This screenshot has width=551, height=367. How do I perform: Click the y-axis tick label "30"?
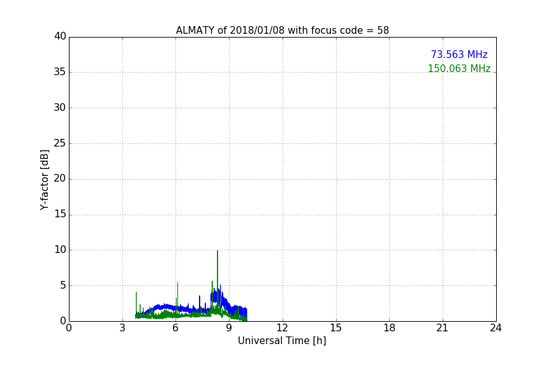60,108
